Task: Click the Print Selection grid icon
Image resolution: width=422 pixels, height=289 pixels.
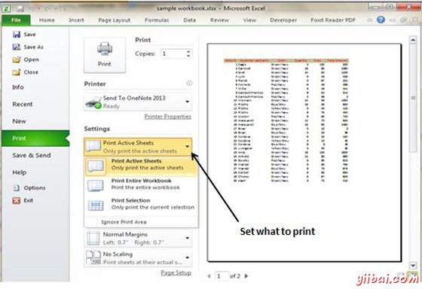Action: [x=96, y=205]
